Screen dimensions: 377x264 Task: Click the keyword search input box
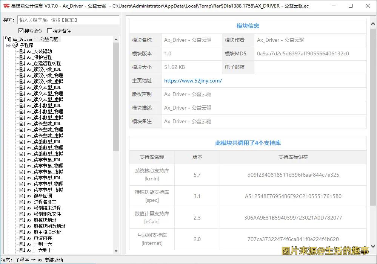coord(68,20)
